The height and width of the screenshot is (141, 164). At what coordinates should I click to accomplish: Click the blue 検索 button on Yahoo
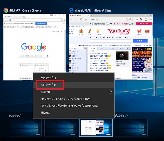140,41
